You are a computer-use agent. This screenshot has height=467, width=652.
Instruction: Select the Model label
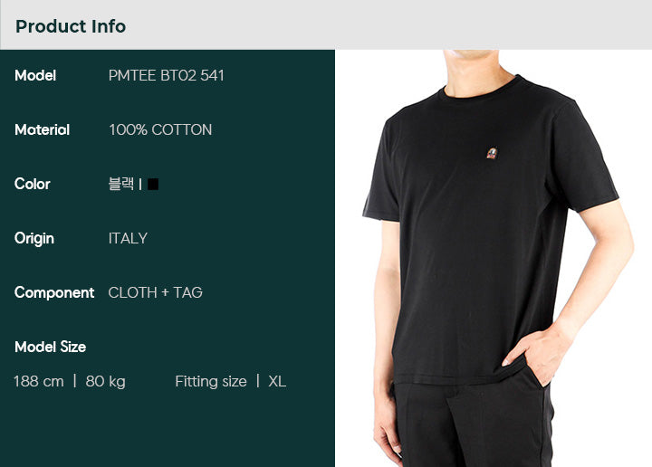point(35,76)
